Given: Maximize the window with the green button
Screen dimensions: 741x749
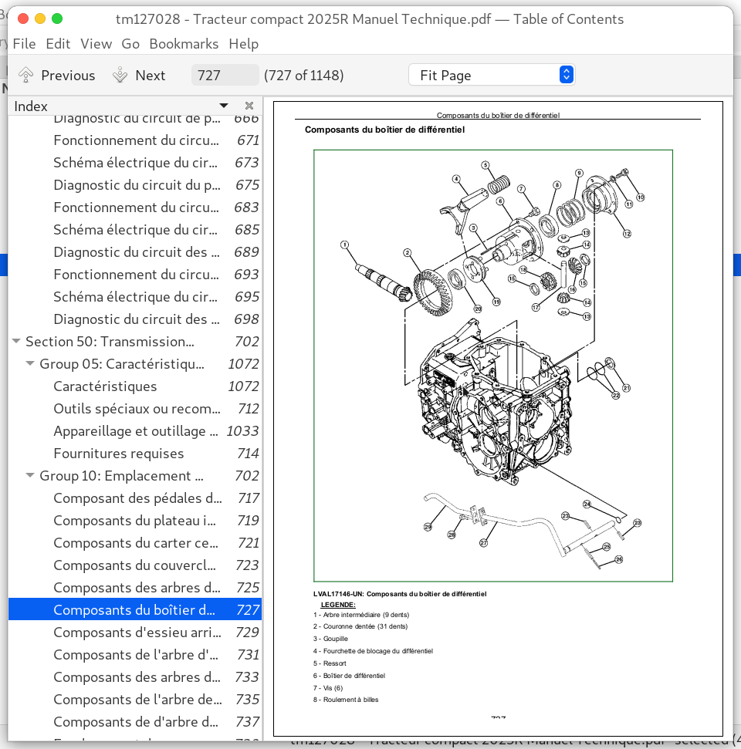Looking at the screenshot, I should tap(57, 19).
